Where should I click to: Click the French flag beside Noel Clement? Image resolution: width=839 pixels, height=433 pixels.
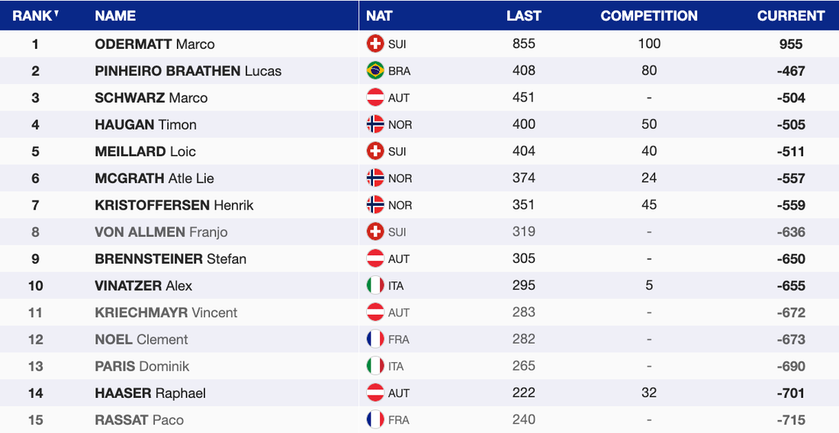point(375,339)
